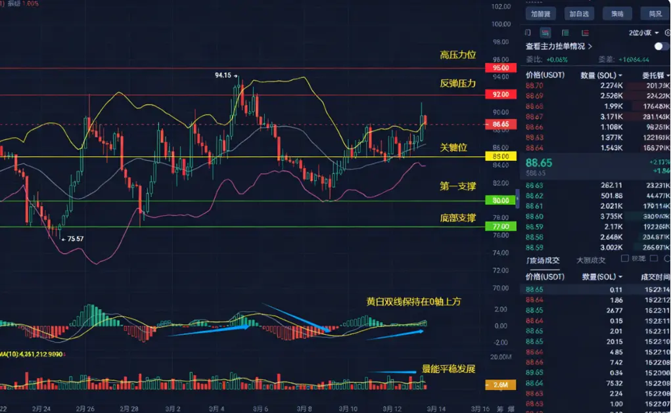Click the orange 2.6M volume axis tag

pyautogui.click(x=500, y=385)
